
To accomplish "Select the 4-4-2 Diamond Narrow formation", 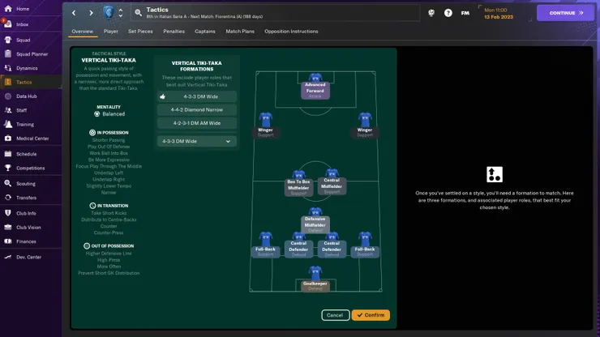I will click(197, 110).
